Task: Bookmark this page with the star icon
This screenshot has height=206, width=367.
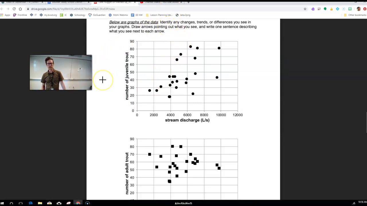Action: coord(305,9)
